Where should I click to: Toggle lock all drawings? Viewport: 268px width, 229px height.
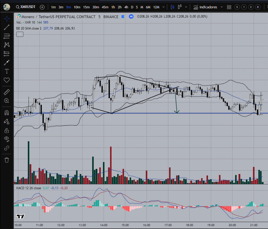tap(7, 130)
